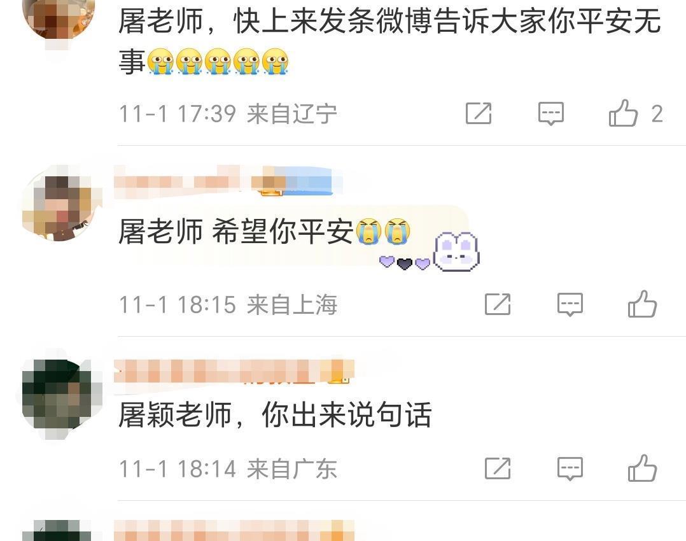686x541 pixels.
Task: Like the 18:15 comment from 上海
Action: pyautogui.click(x=642, y=304)
